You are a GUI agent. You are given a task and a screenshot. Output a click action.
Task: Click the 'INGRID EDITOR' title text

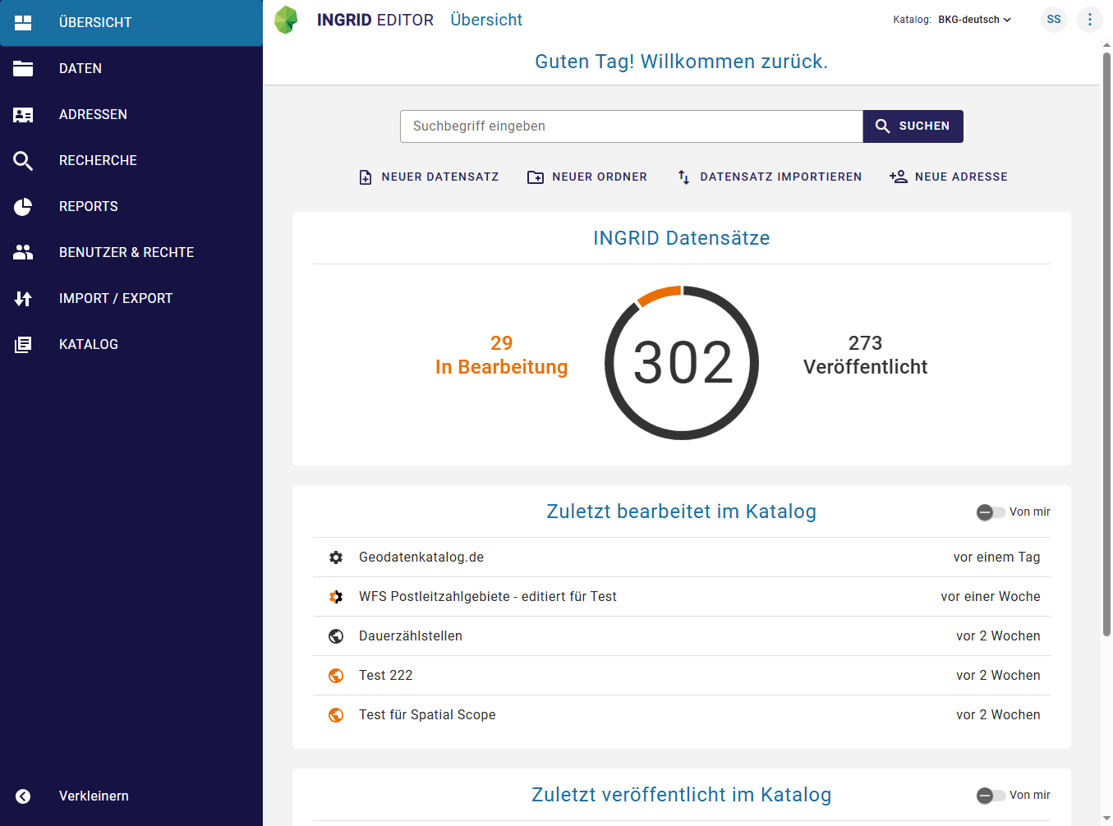375,20
